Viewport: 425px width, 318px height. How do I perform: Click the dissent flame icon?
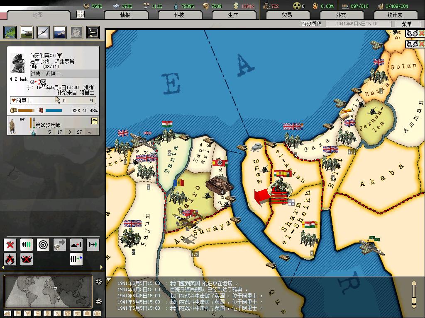[x=315, y=6]
